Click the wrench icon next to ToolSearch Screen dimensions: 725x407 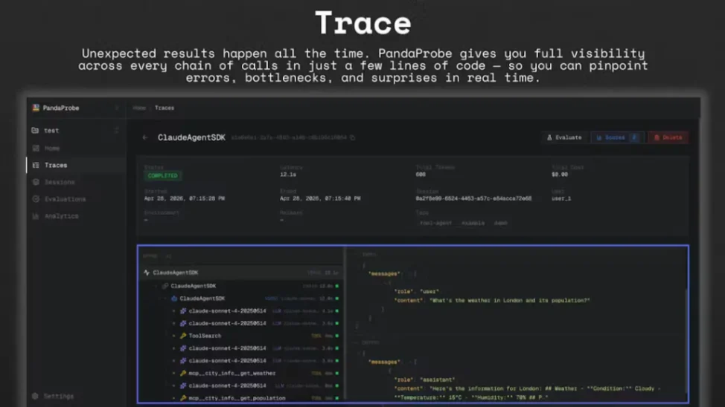[x=183, y=336]
